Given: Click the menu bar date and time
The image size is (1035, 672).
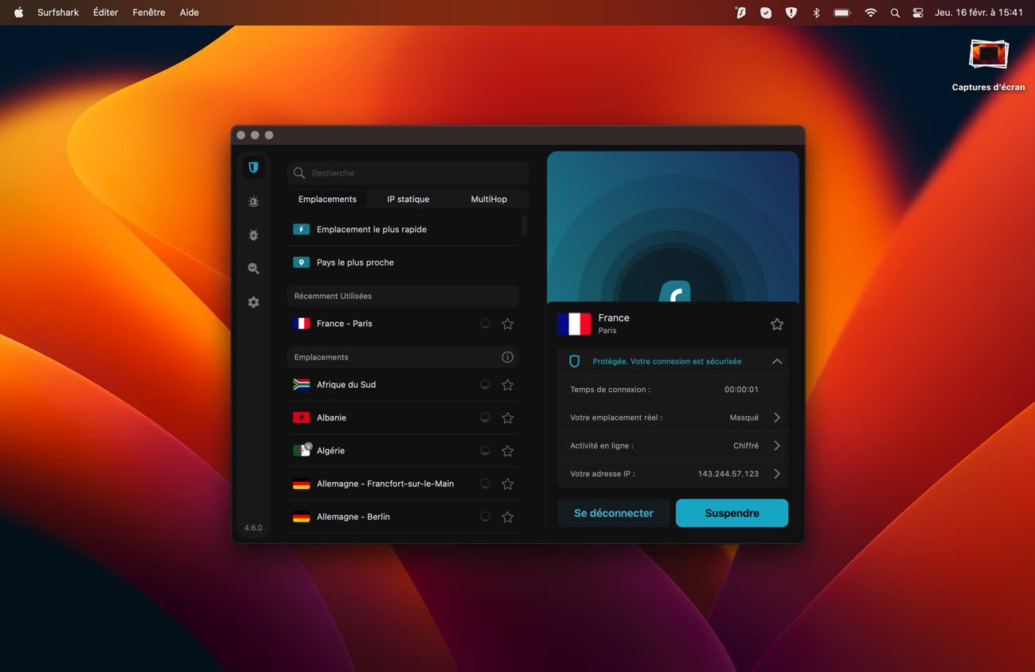Looking at the screenshot, I should 978,13.
